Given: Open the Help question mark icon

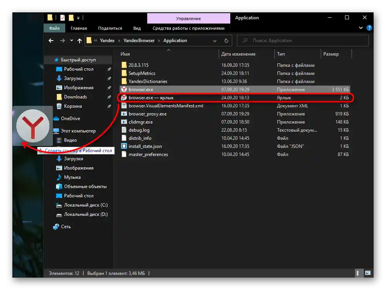Looking at the screenshot, I should point(369,28).
